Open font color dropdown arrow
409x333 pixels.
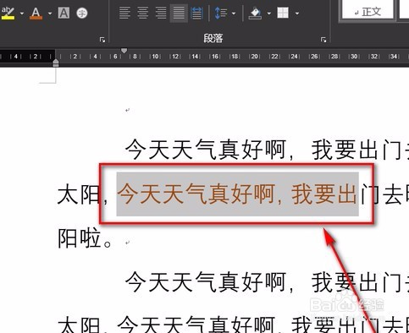coord(50,14)
